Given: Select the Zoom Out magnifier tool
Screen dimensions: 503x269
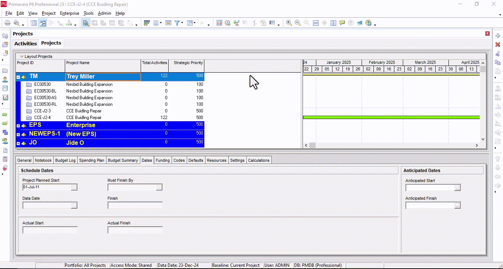Looking at the screenshot, I should pos(298,23).
